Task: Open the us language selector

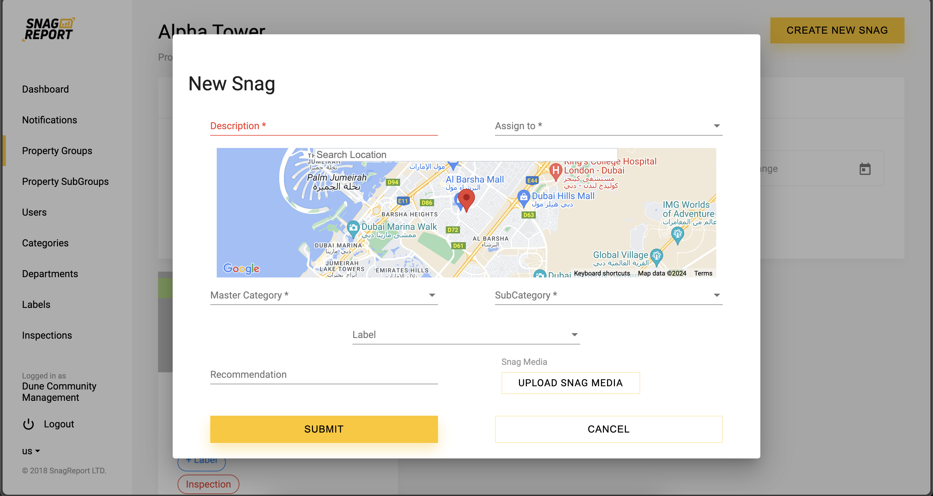Action: (31, 451)
